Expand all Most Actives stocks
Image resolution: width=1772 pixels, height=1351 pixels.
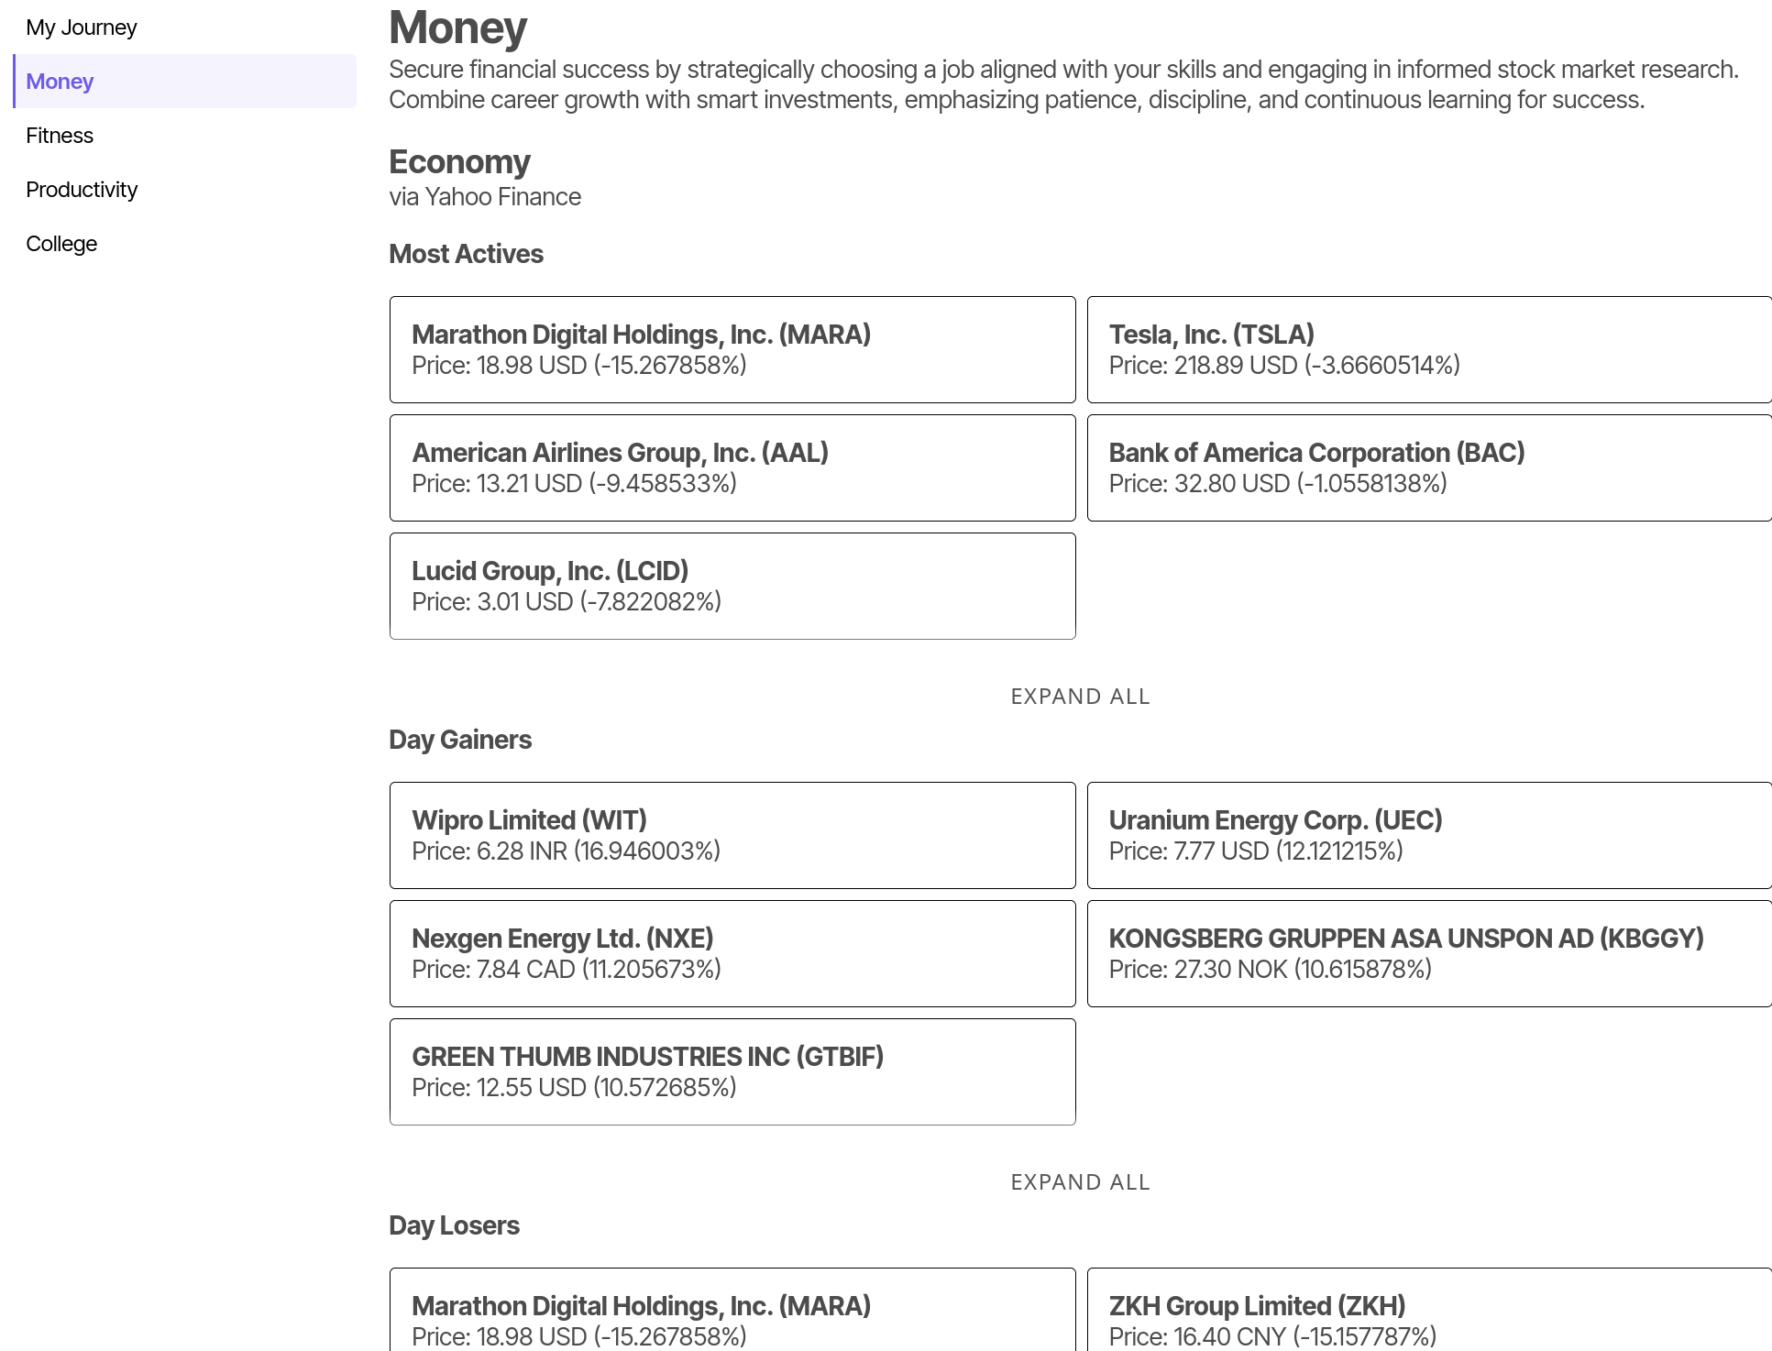pos(1080,697)
